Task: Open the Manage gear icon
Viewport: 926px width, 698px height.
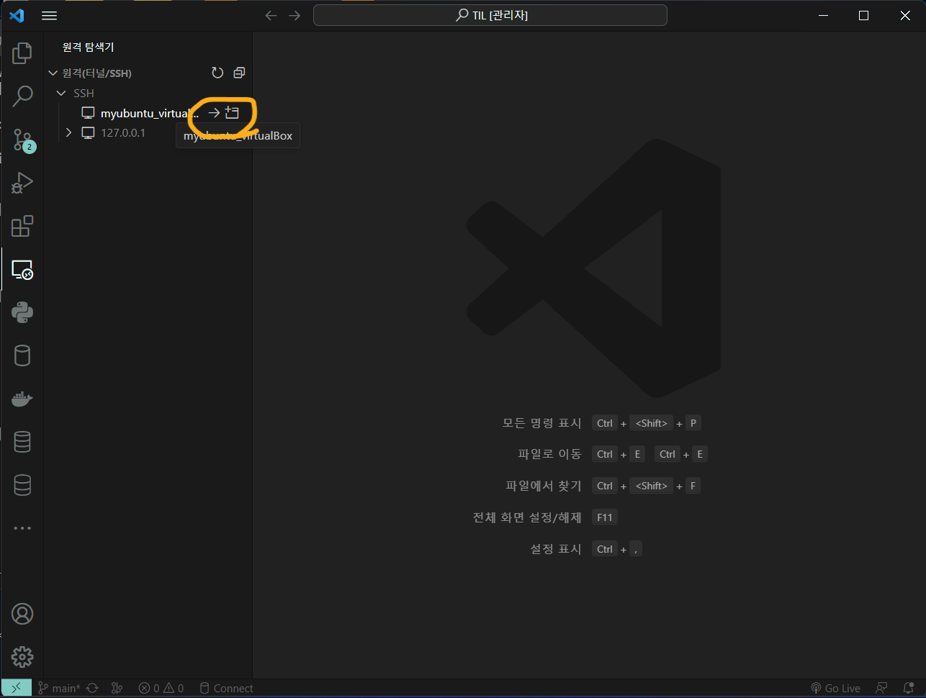Action: pyautogui.click(x=22, y=657)
